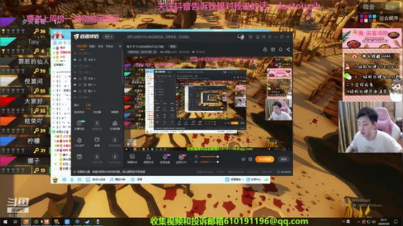Viewport: 403px width, 226px height.
Task: Open the Windows Start menu
Action: tap(5, 222)
